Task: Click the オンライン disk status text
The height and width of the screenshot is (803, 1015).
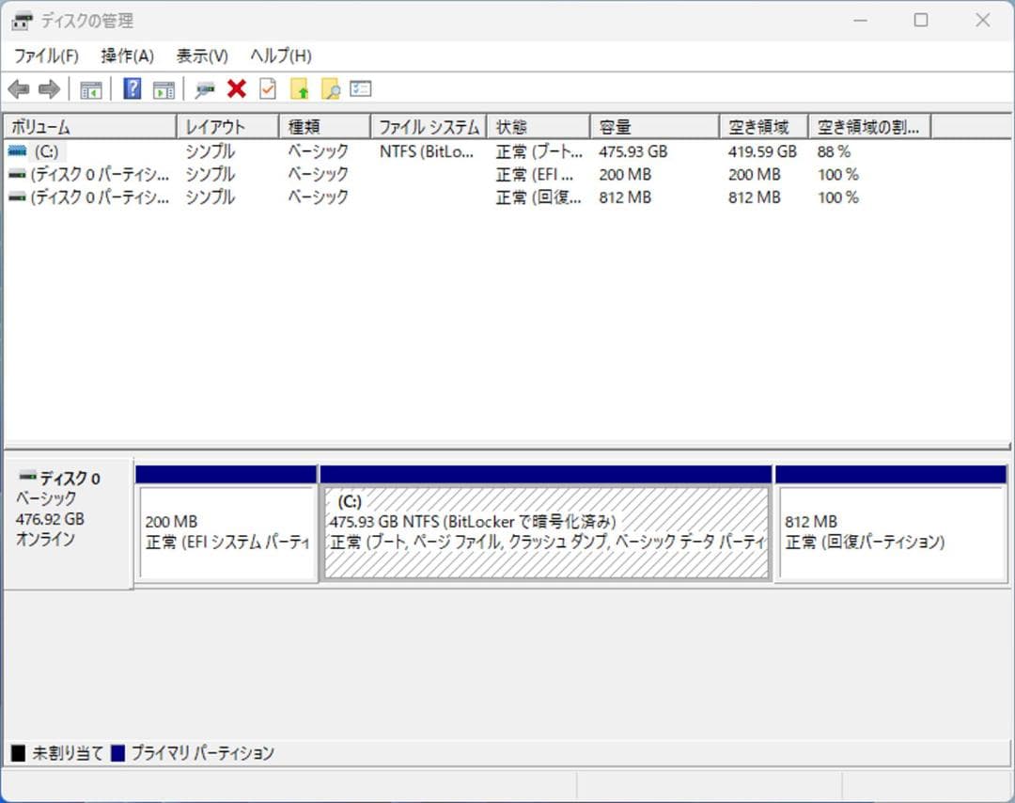Action: click(45, 540)
